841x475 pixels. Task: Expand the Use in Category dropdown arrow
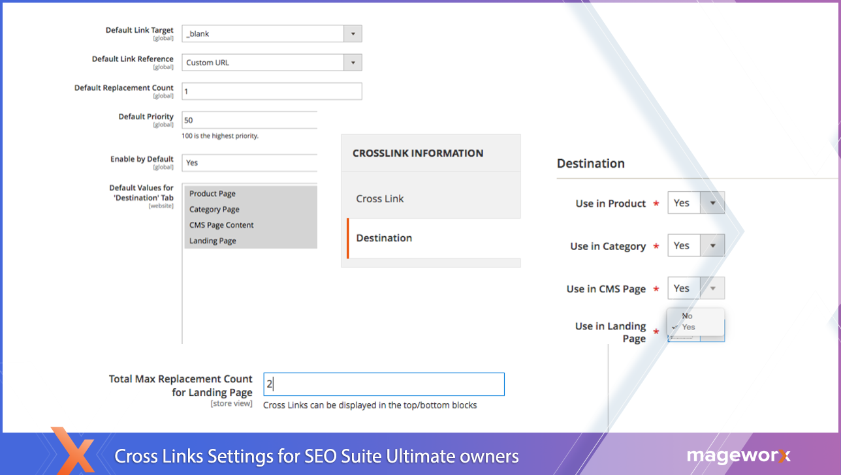click(x=712, y=246)
